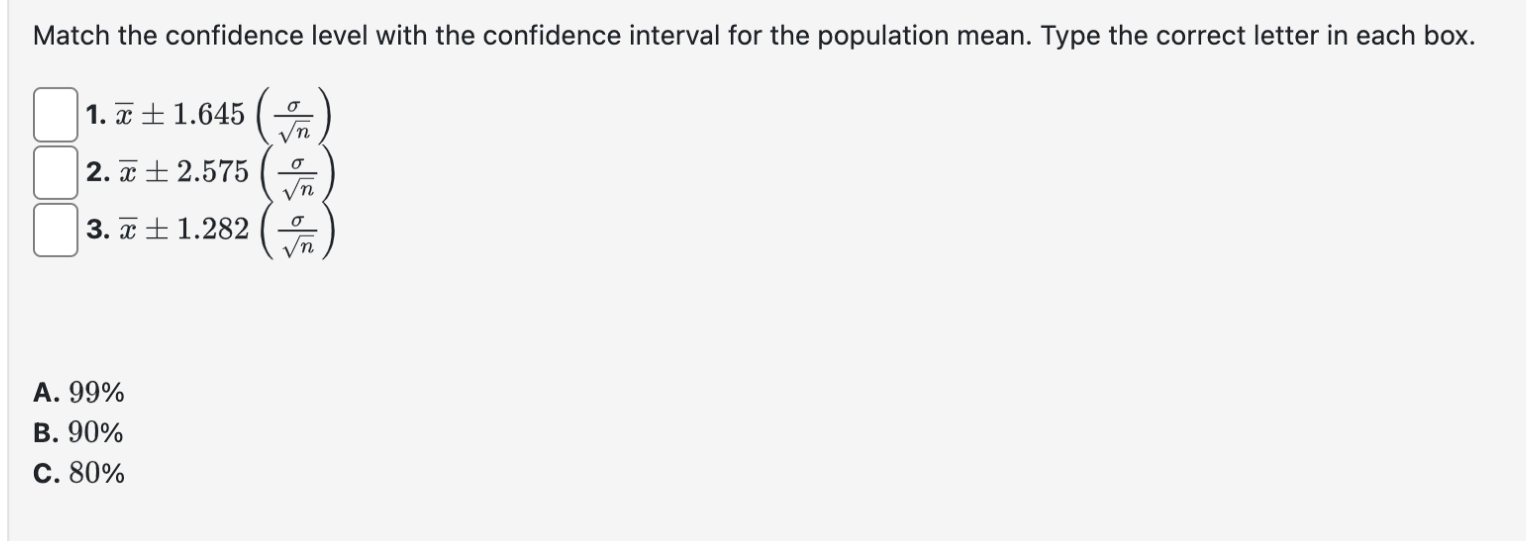Click the bold number 1 label
Image resolution: width=1526 pixels, height=541 pixels.
[97, 114]
